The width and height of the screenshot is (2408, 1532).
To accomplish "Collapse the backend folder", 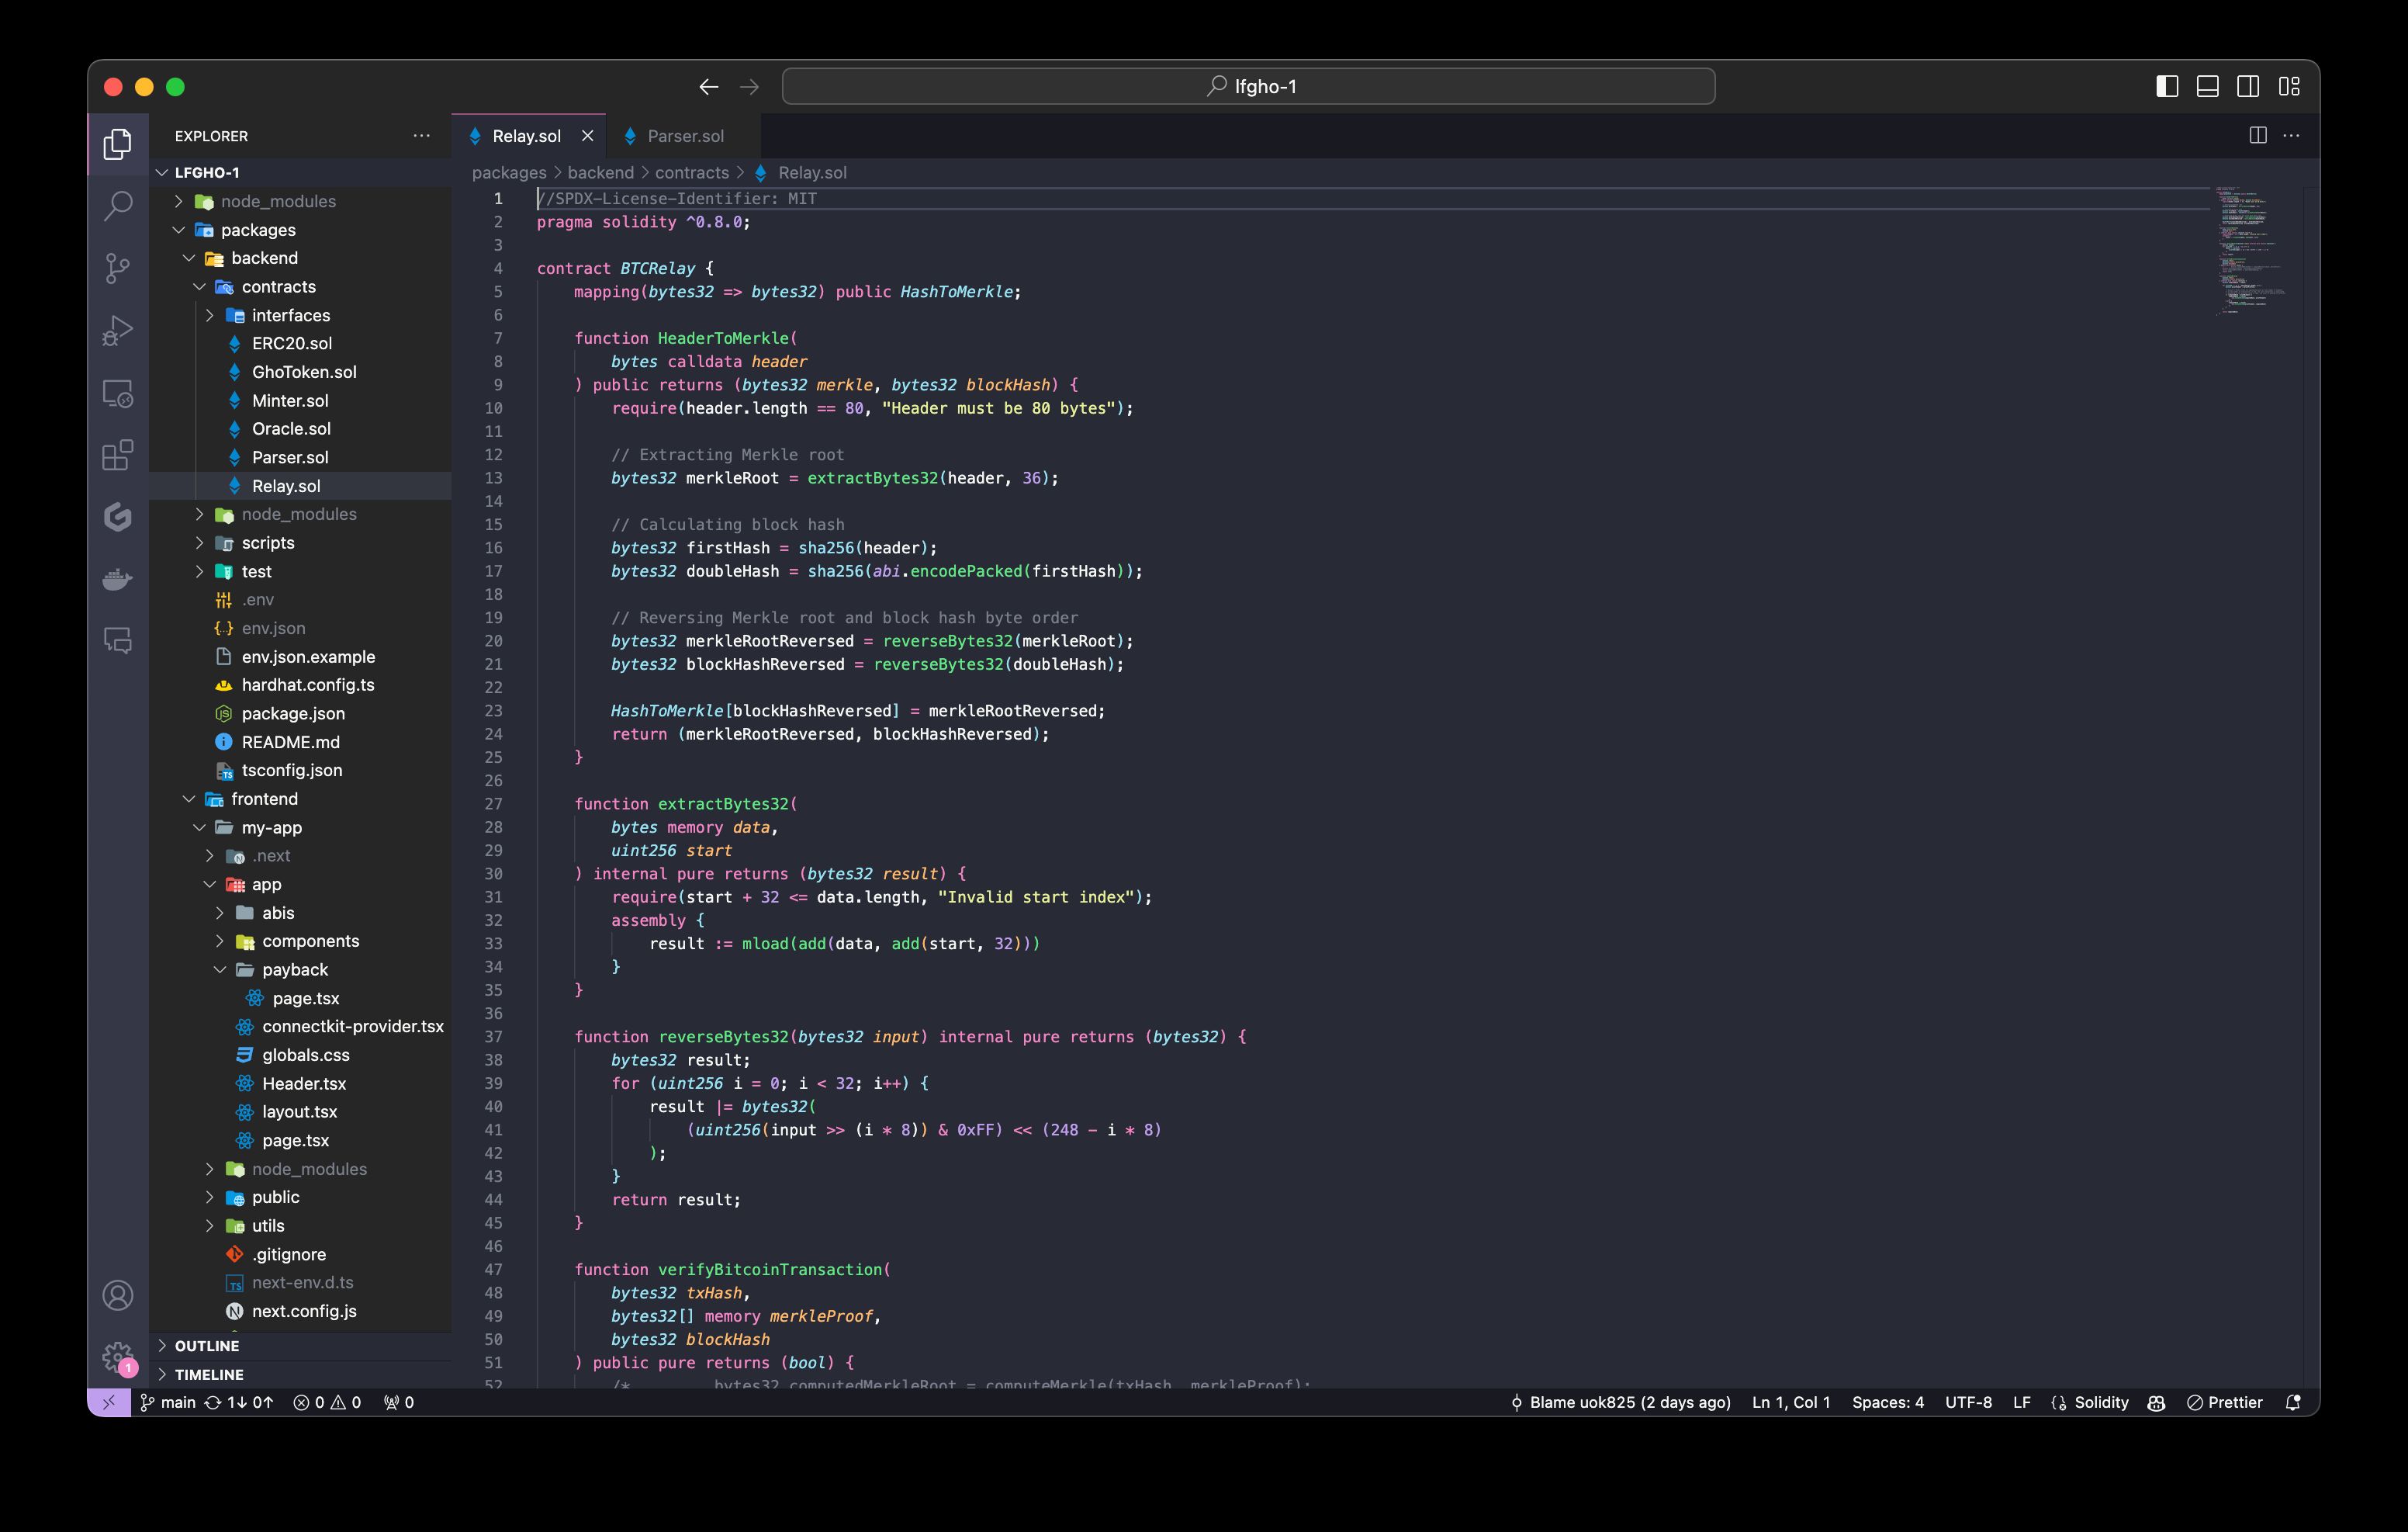I will (x=300, y=258).
